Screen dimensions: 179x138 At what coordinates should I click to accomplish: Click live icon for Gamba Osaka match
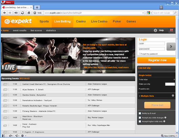coord(5,95)
